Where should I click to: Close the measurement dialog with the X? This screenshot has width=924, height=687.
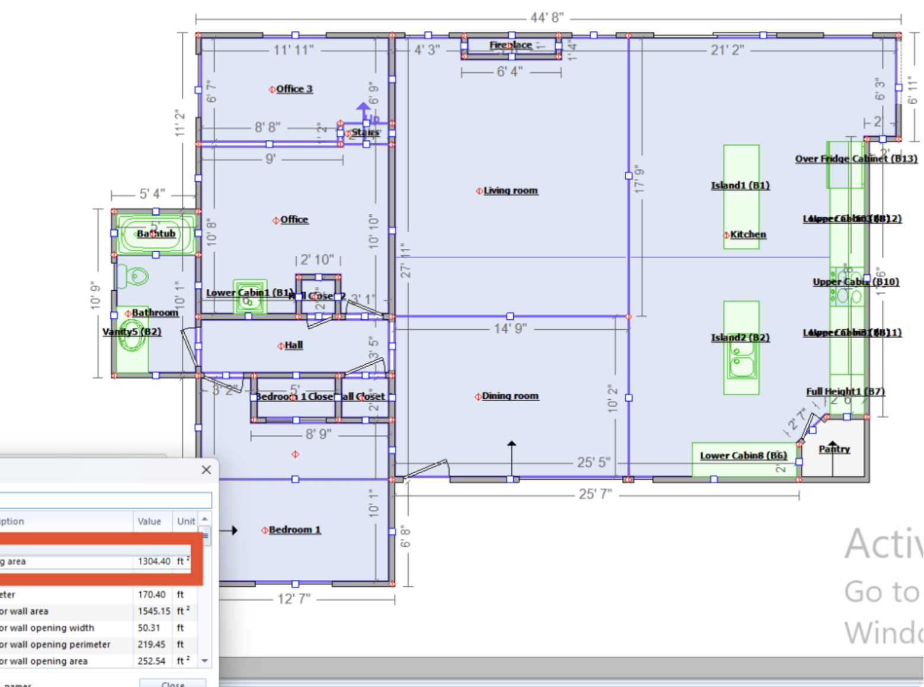206,470
